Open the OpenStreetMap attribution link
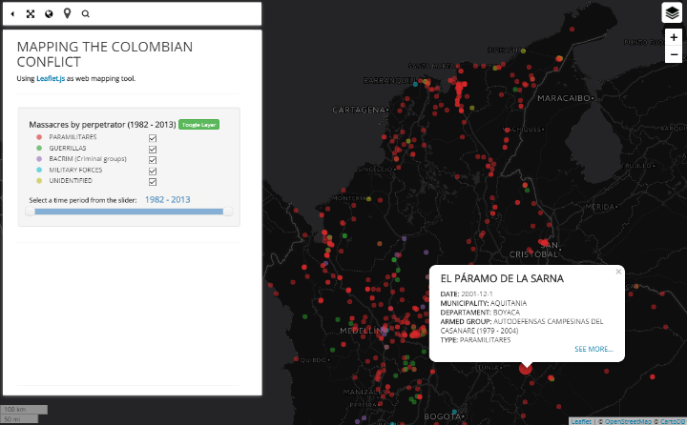687x425 pixels. (628, 421)
